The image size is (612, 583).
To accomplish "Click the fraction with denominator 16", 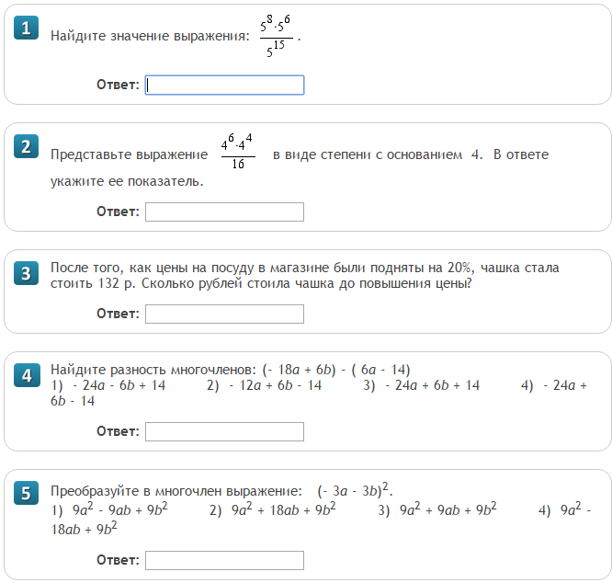I will coord(237,154).
